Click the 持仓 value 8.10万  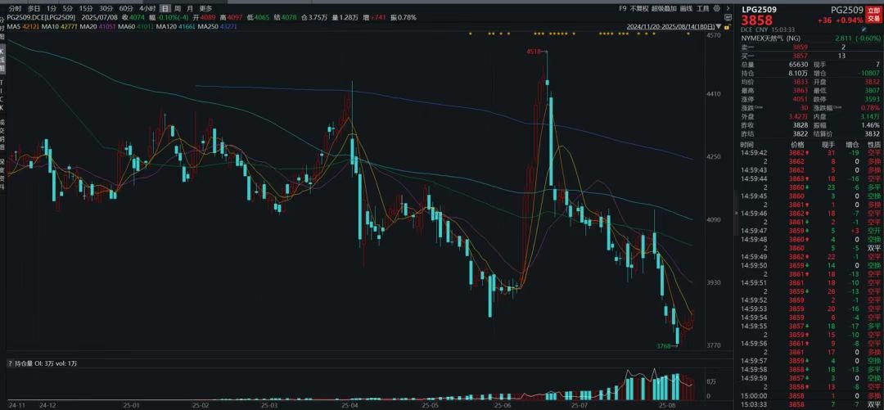point(798,74)
